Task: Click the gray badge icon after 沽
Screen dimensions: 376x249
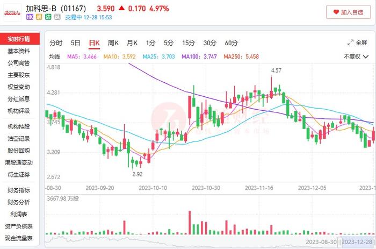Action: [57, 17]
